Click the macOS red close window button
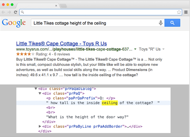The height and width of the screenshot is (137, 190). tap(3, 5)
